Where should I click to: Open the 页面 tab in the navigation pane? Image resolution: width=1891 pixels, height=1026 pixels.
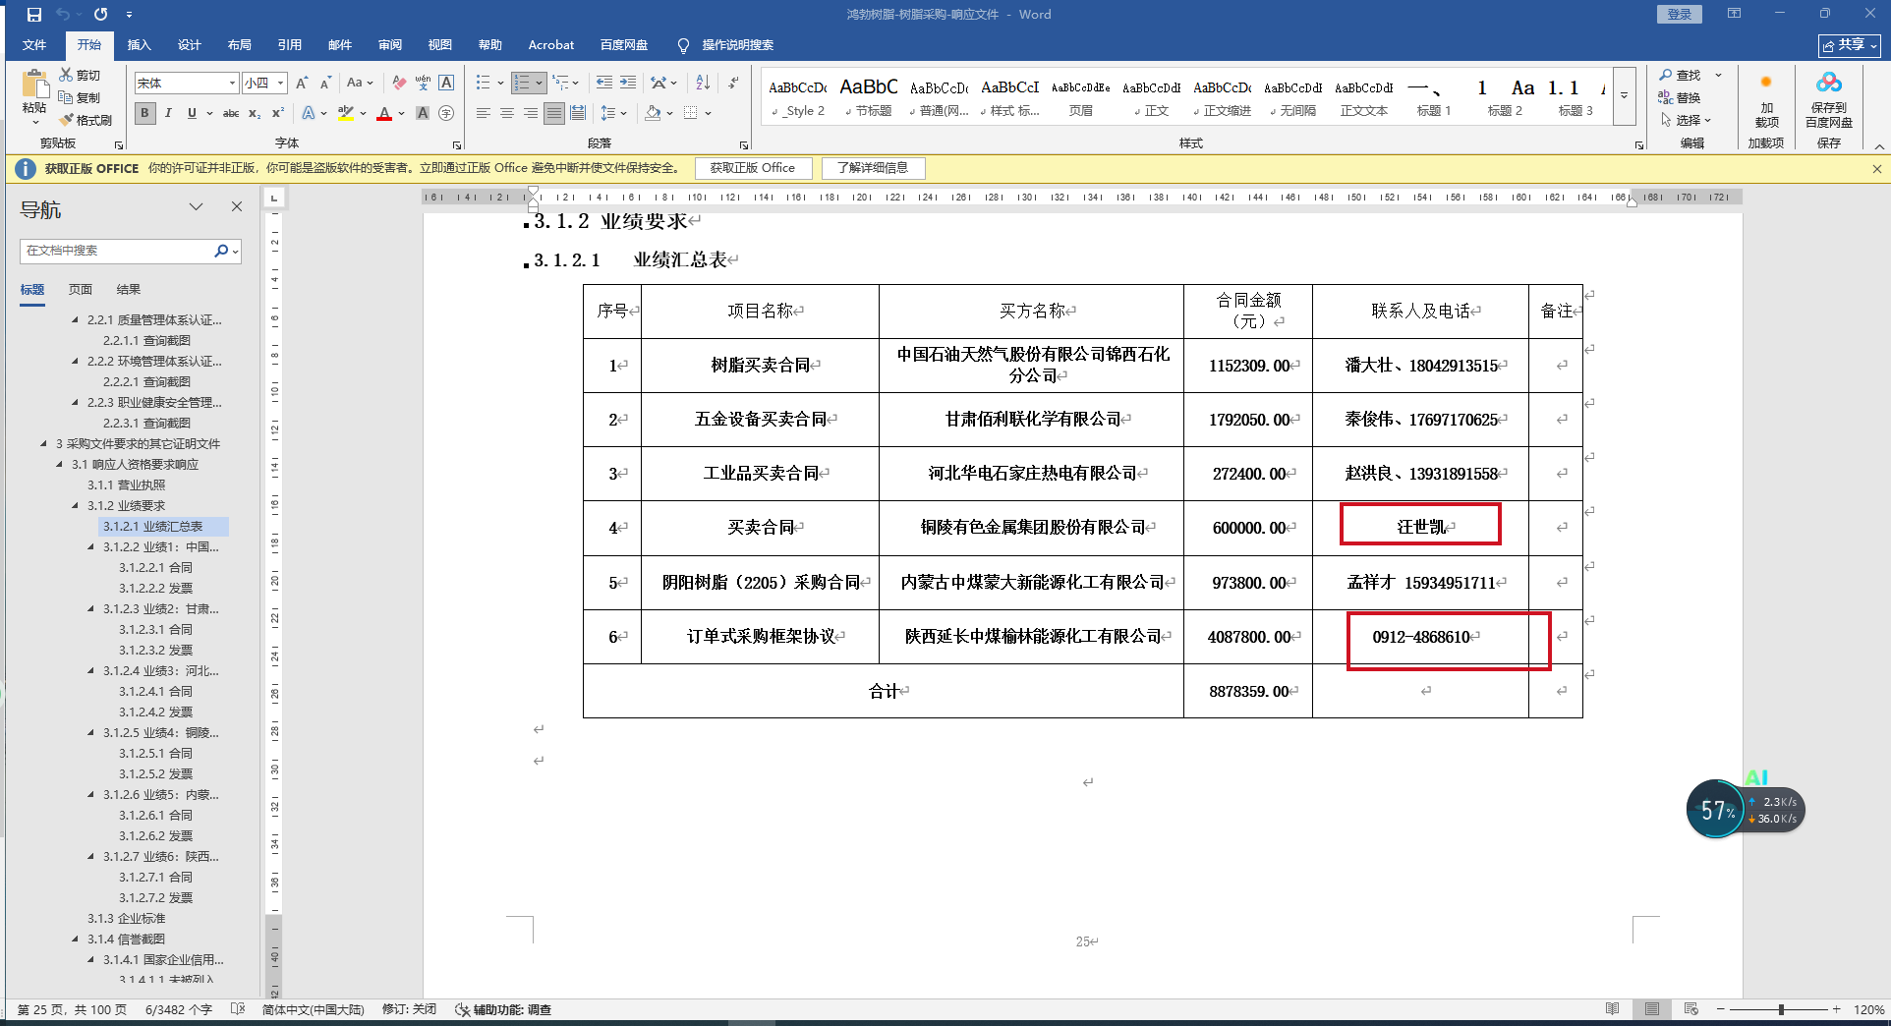(x=81, y=290)
